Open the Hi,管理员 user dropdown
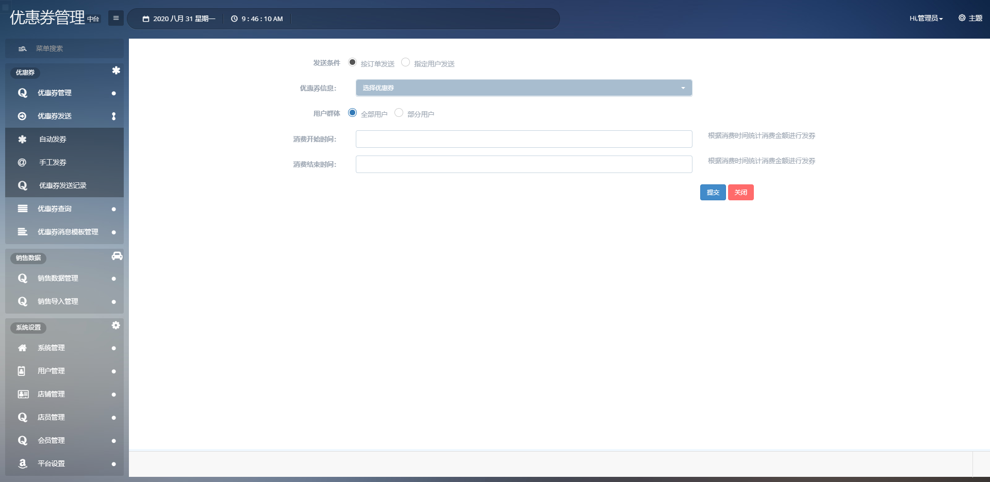This screenshot has height=482, width=990. (x=926, y=19)
